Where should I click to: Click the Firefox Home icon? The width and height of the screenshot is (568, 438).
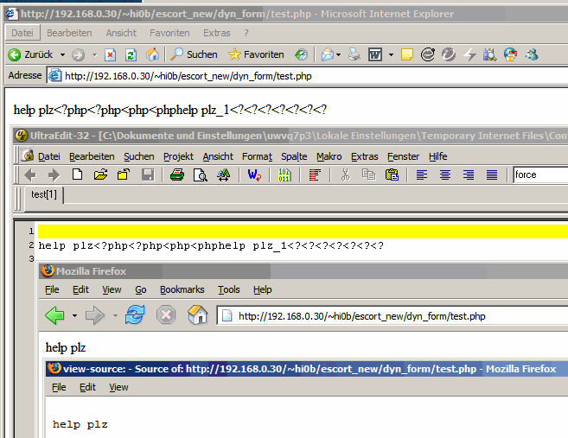point(197,315)
